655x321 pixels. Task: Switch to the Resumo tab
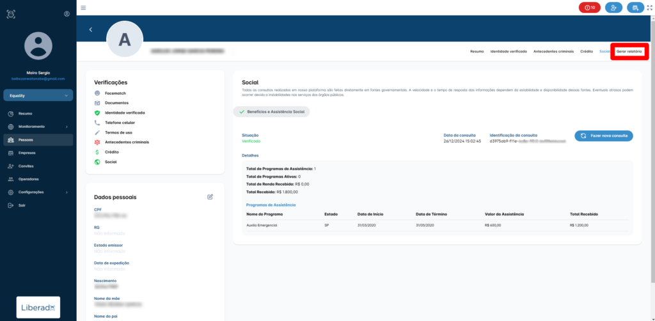pos(477,51)
